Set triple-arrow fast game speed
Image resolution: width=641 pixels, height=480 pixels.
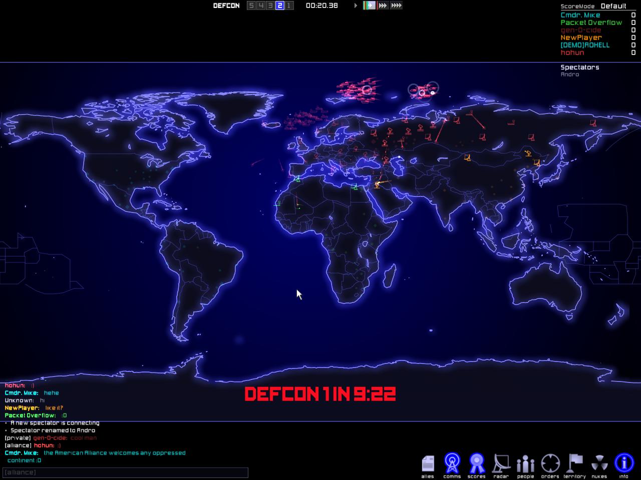(383, 5)
